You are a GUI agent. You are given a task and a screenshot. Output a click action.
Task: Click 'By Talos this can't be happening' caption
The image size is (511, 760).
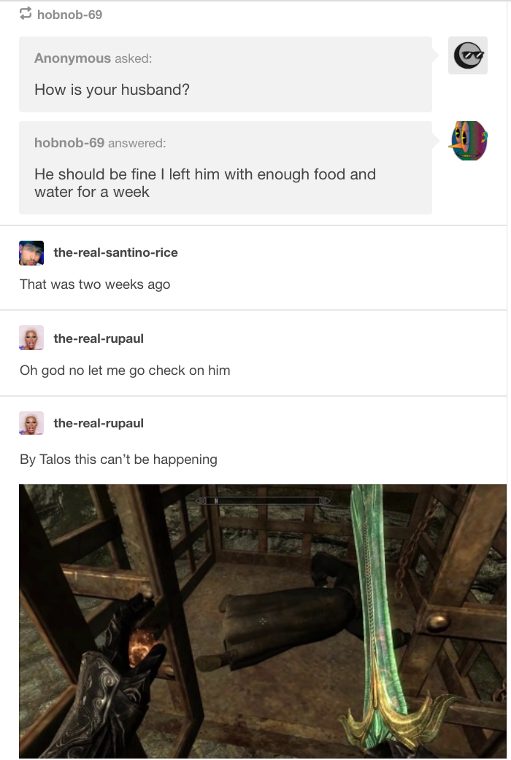tap(118, 459)
